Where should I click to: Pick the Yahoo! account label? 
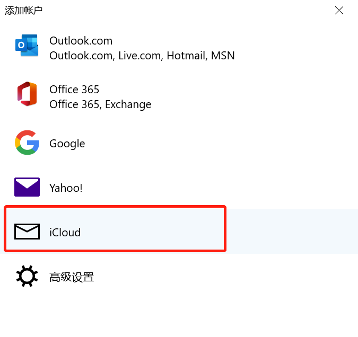point(66,188)
